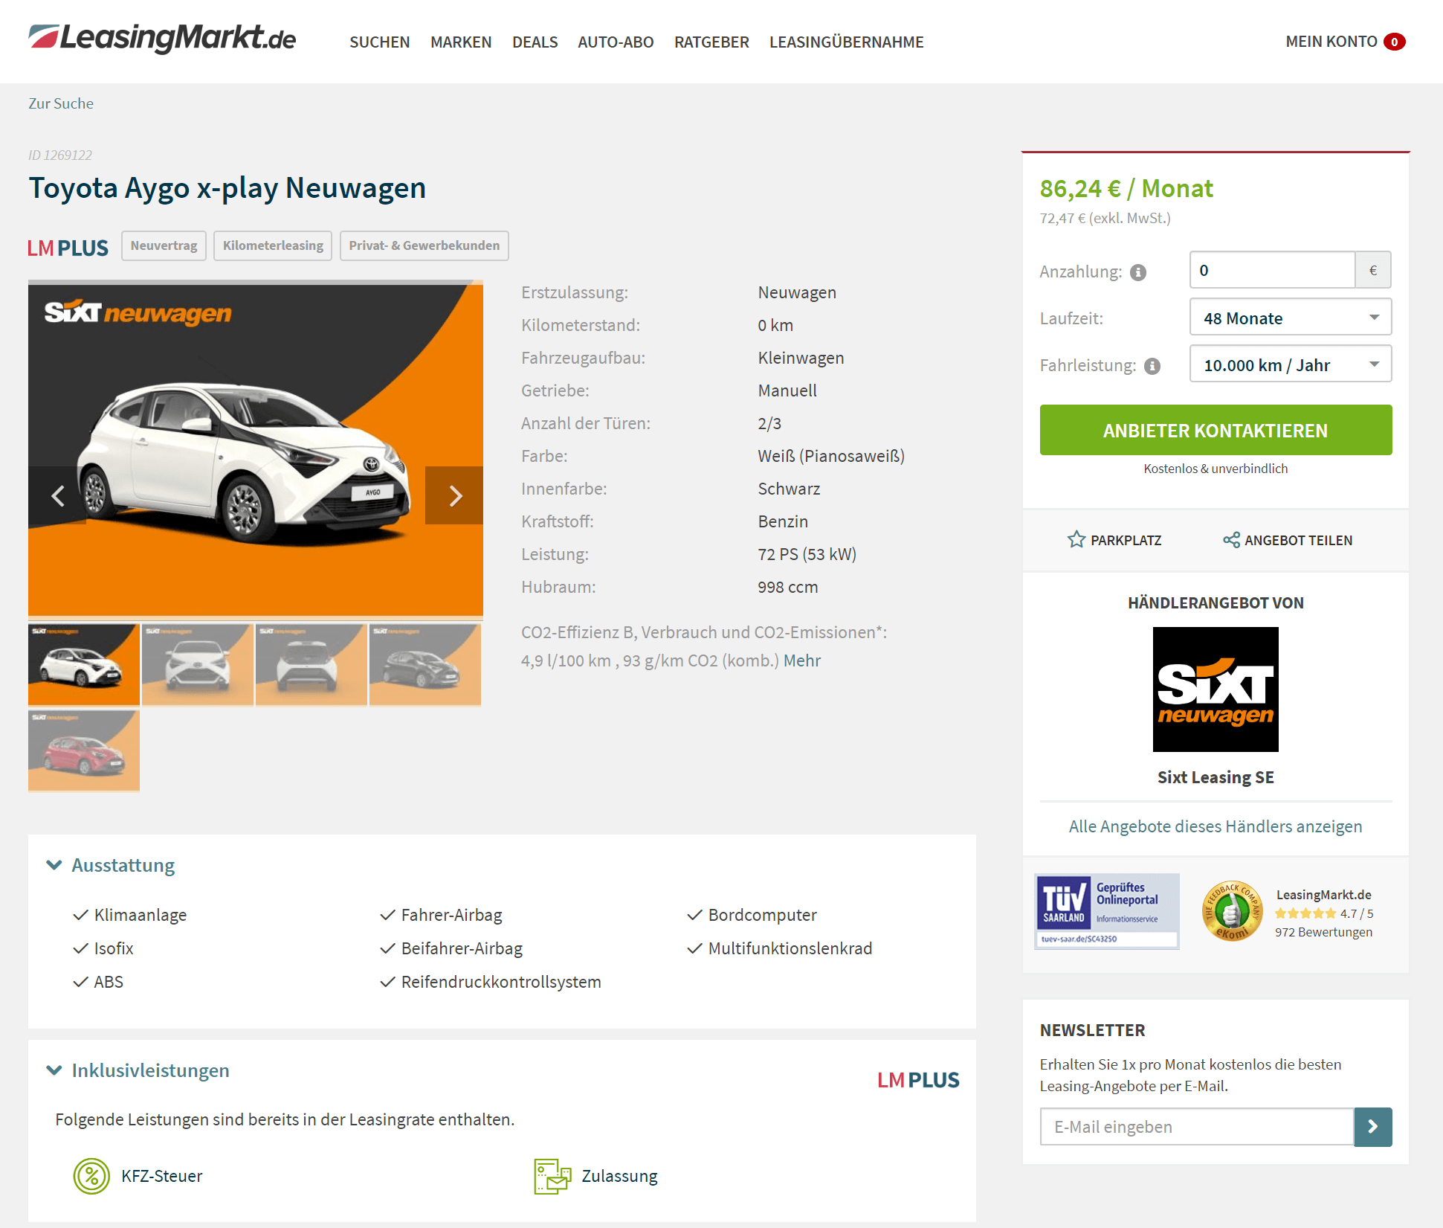Click the LM PLUS logo in Inklusivleistungen

(x=918, y=1080)
